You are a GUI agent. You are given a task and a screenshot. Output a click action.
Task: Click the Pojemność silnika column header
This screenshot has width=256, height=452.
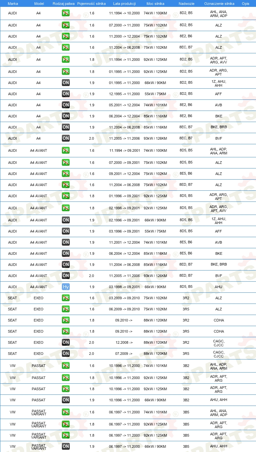(x=91, y=4)
